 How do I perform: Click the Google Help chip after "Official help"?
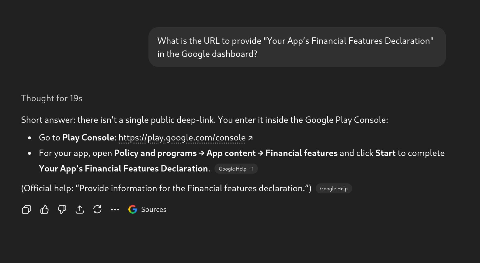pos(334,189)
